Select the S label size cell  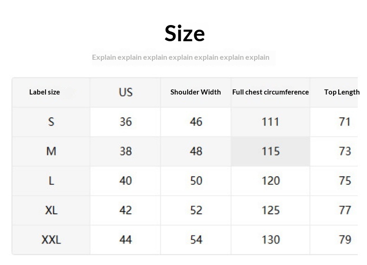[x=51, y=122]
